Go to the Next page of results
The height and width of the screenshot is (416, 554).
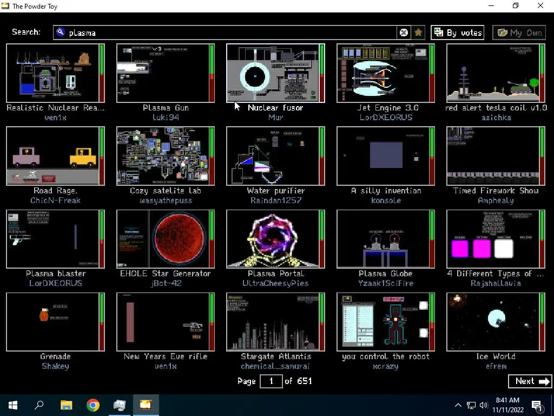(x=530, y=381)
